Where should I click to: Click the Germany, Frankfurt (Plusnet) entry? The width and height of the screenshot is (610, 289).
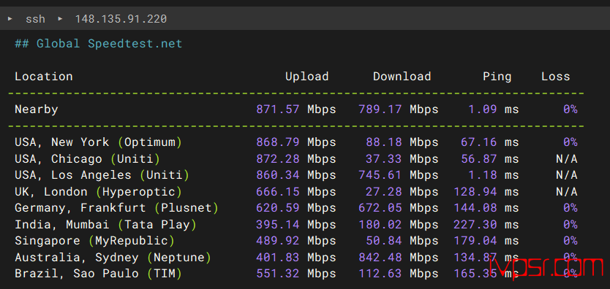coord(117,208)
